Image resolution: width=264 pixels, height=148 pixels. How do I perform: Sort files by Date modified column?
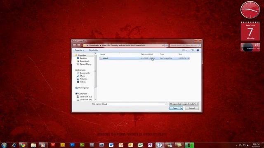coord(147,54)
